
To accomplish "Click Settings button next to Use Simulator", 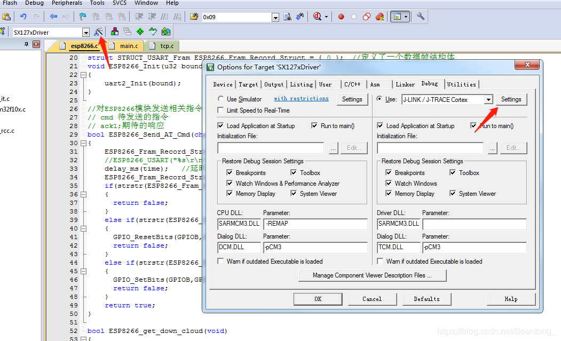I will point(352,99).
